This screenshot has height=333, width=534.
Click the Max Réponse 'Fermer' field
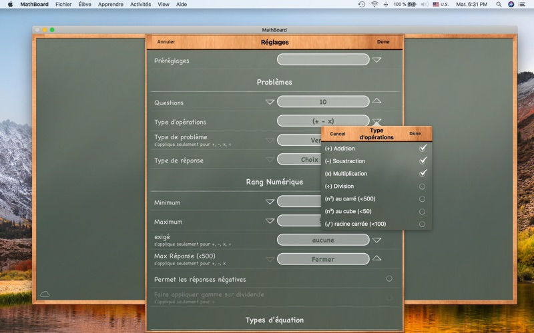323,259
